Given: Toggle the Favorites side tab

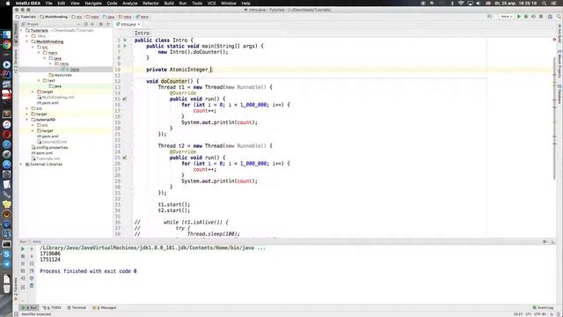Looking at the screenshot, I should (16, 289).
